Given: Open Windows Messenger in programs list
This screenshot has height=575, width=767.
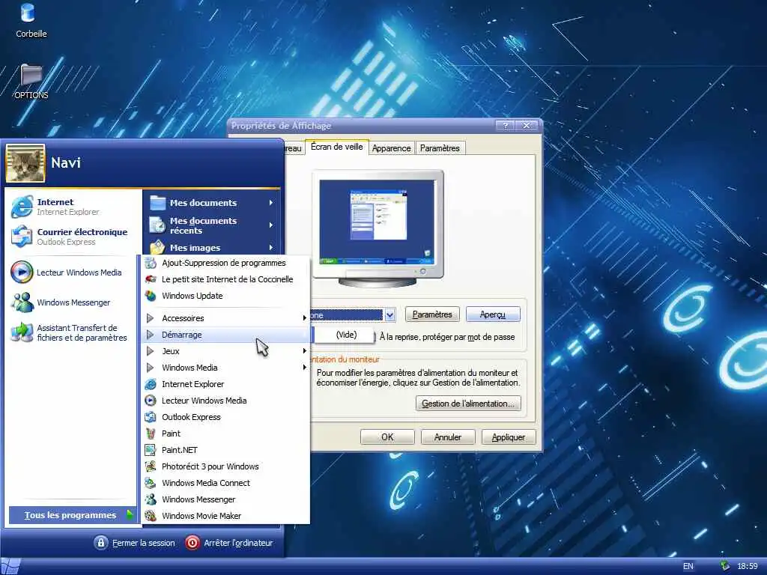Looking at the screenshot, I should click(225, 499).
